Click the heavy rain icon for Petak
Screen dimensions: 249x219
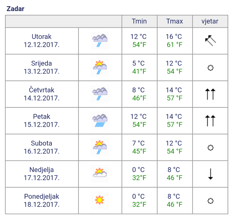coord(100,121)
